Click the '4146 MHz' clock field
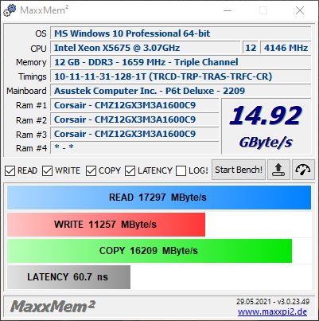319x321 pixels. click(x=286, y=48)
